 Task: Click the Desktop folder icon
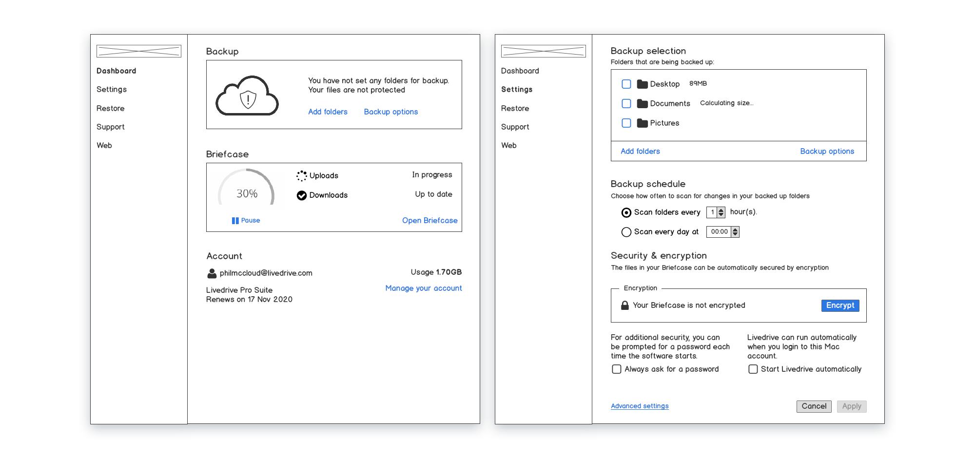coord(643,84)
